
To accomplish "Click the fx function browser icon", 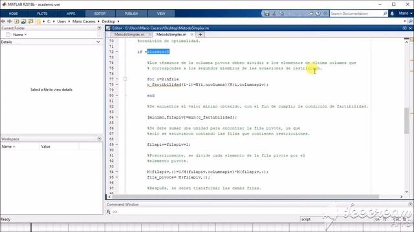I will (x=109, y=212).
